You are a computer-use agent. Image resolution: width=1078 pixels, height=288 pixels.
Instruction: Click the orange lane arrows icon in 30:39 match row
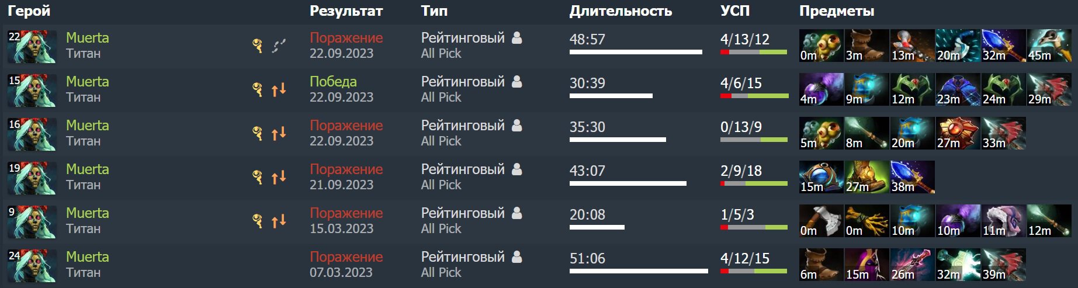279,89
